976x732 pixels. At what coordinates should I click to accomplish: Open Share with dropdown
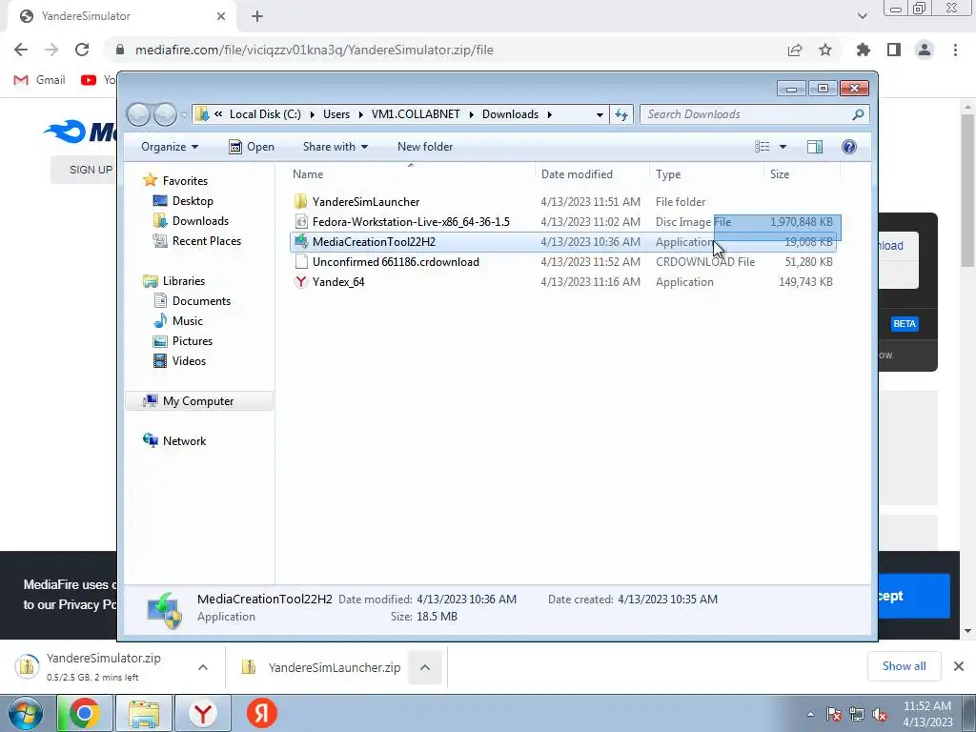[x=335, y=147]
